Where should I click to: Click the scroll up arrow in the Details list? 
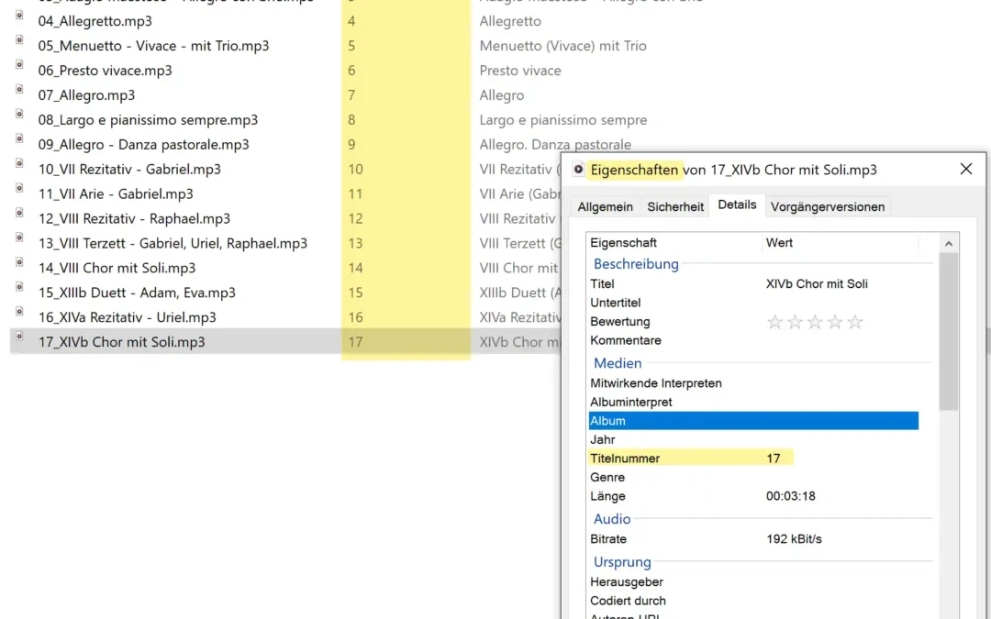click(949, 243)
